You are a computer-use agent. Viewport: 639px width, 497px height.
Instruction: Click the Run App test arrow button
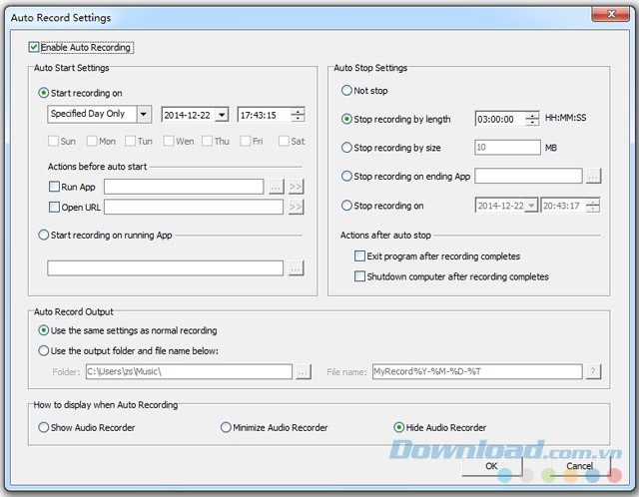click(296, 187)
